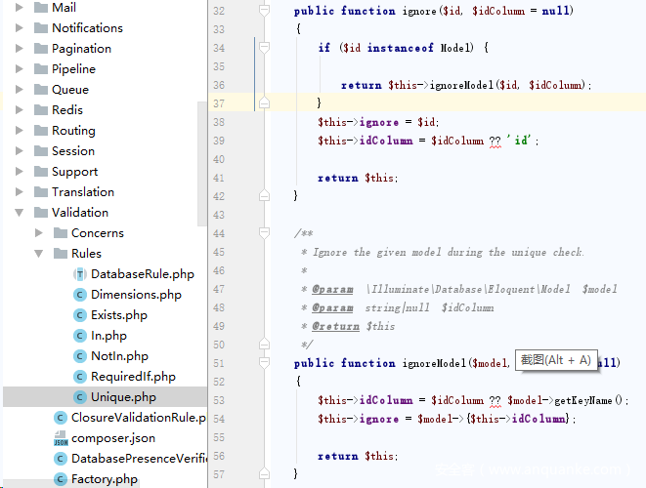Click the Session folder icon
The image size is (646, 488).
(41, 151)
